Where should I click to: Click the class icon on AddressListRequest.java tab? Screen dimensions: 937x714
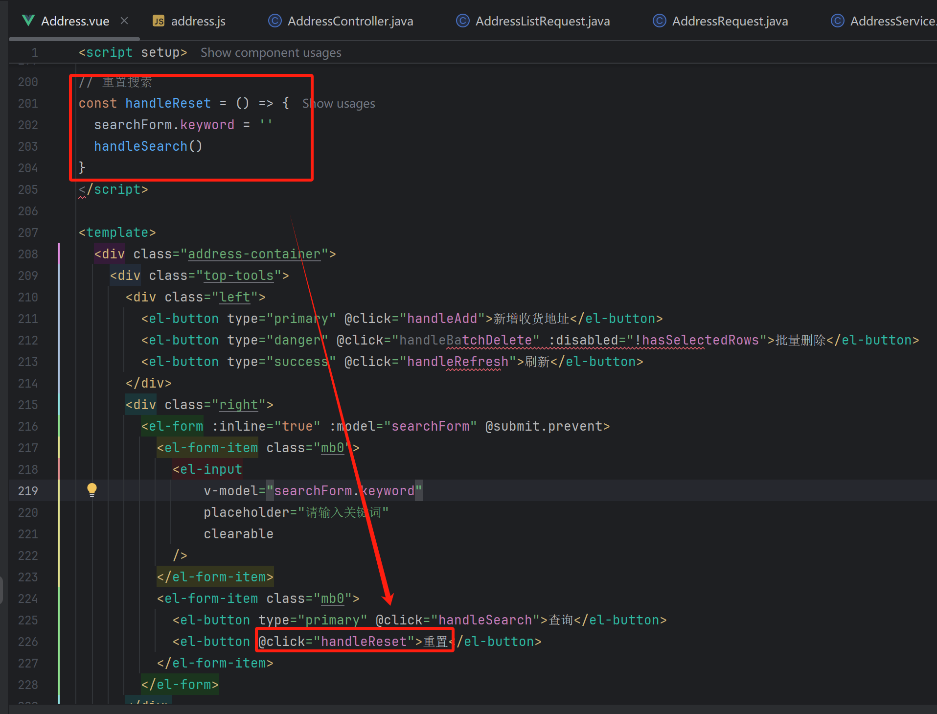(x=462, y=21)
